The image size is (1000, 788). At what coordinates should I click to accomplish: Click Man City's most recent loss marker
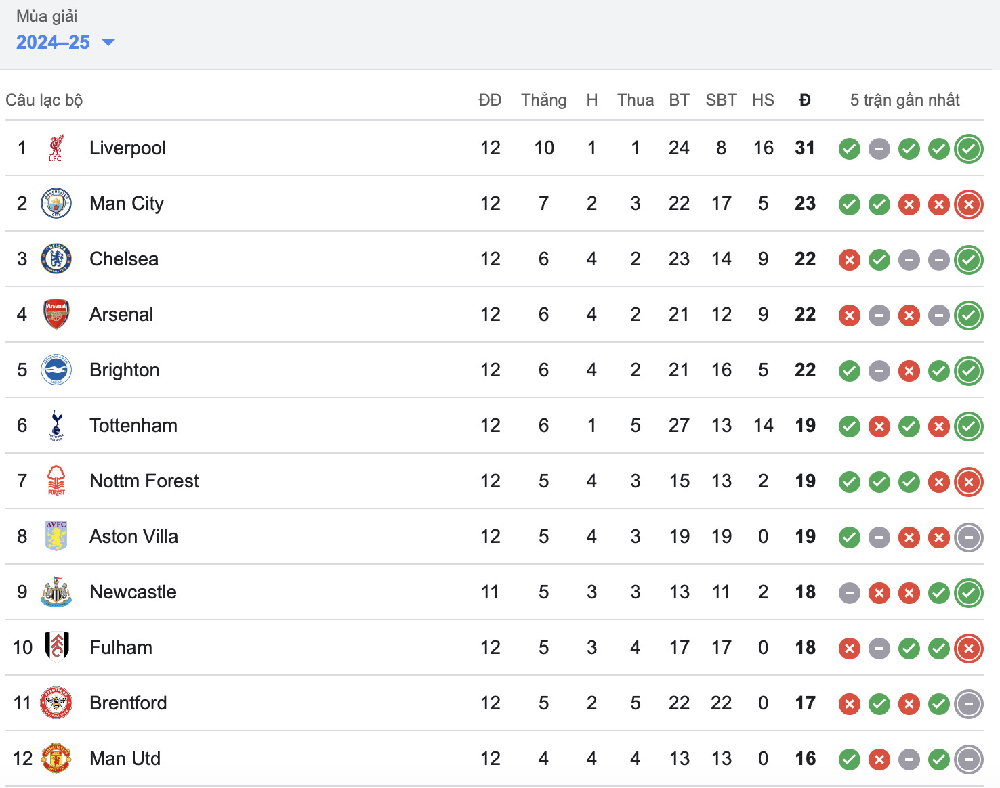969,204
